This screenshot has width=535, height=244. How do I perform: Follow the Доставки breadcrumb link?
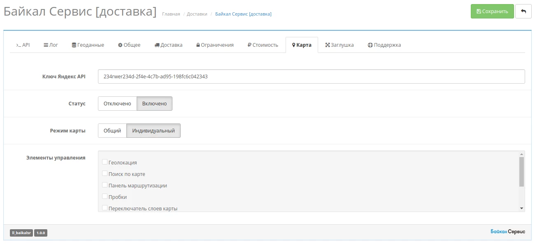point(197,14)
